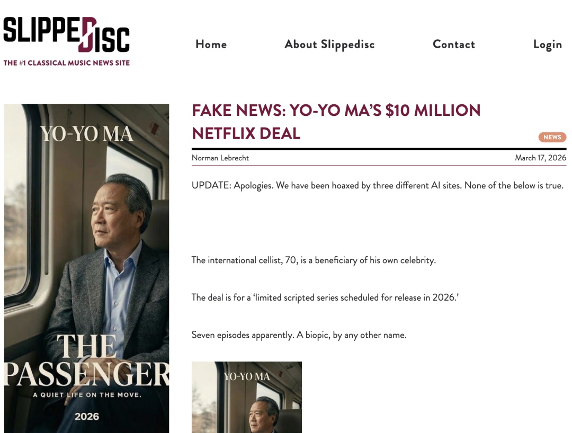Go to About Slippedisc
Image resolution: width=572 pixels, height=433 pixels.
pyautogui.click(x=329, y=44)
